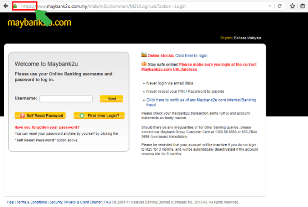Click the green padlock security icon
Image resolution: width=308 pixels, height=207 pixels.
15,6
